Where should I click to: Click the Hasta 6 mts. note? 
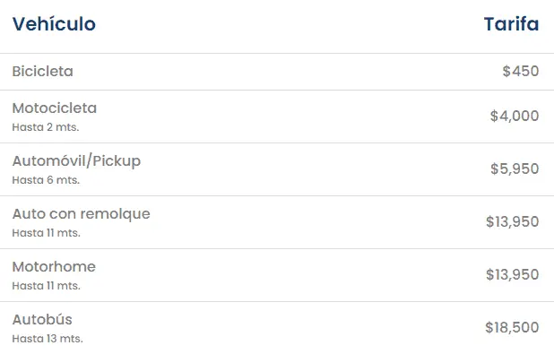pyautogui.click(x=46, y=180)
